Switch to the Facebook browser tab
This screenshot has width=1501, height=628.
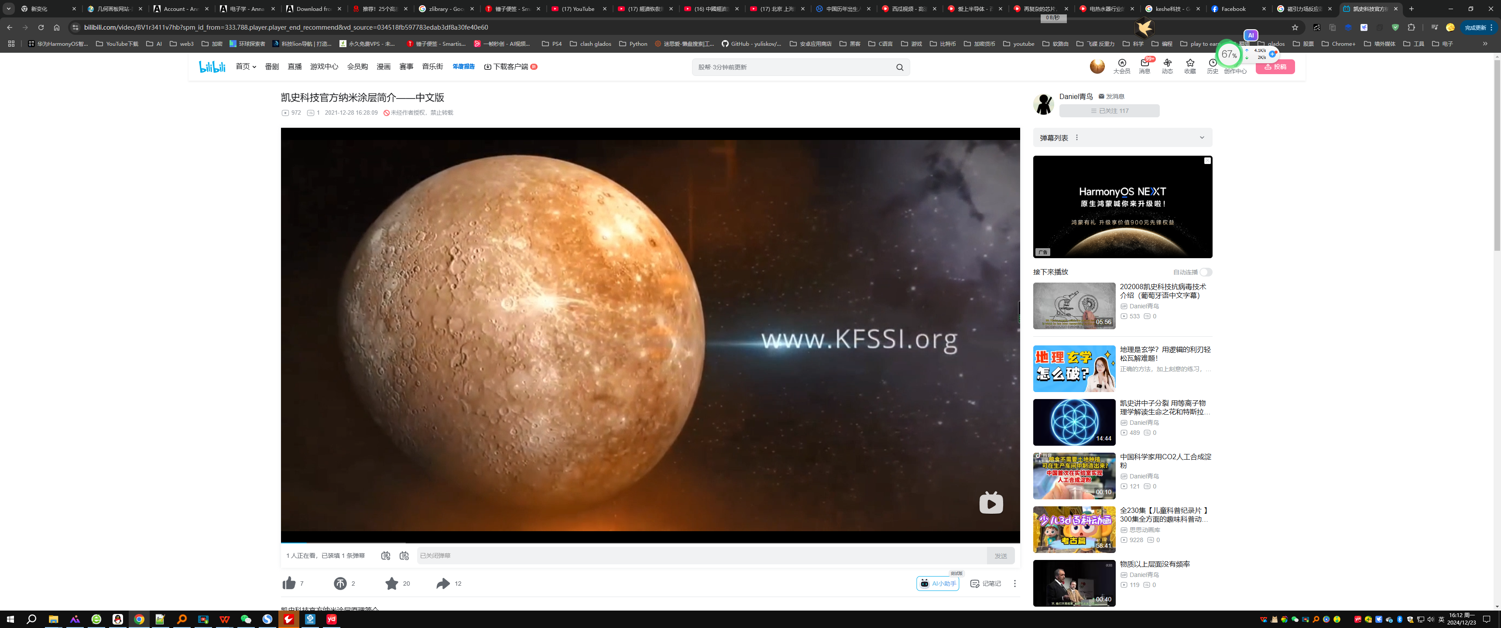[x=1233, y=9]
